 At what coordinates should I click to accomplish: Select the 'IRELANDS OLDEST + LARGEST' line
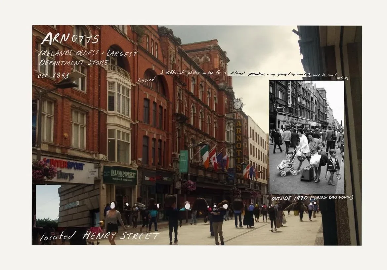88,54
